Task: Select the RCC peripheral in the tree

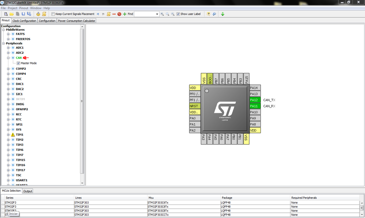Action: tap(19, 114)
